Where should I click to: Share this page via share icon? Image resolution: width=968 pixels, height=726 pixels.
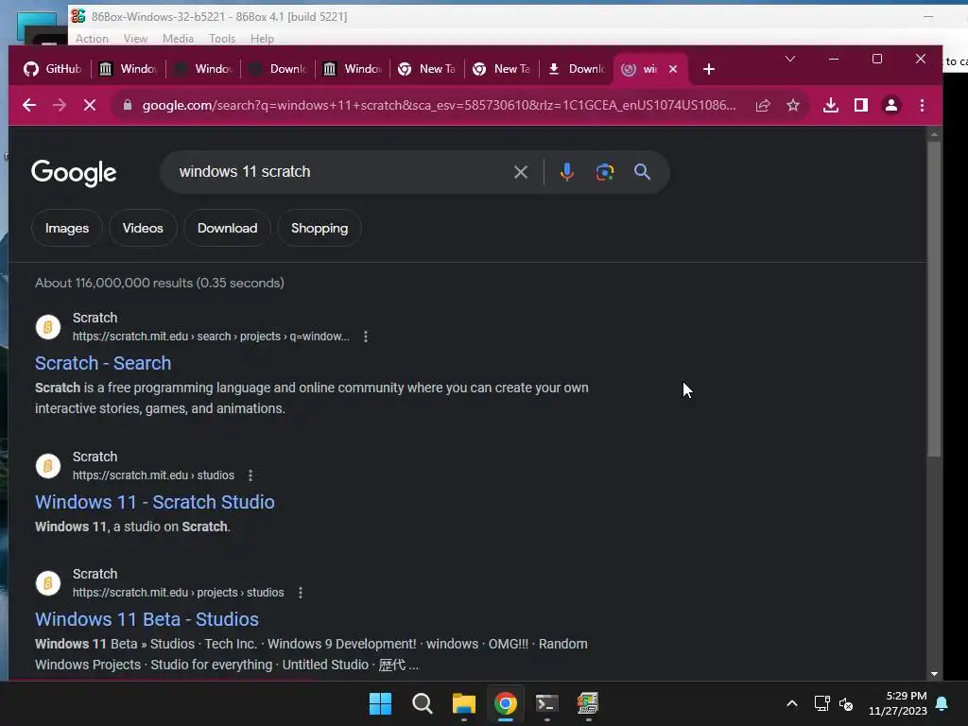[x=763, y=106]
